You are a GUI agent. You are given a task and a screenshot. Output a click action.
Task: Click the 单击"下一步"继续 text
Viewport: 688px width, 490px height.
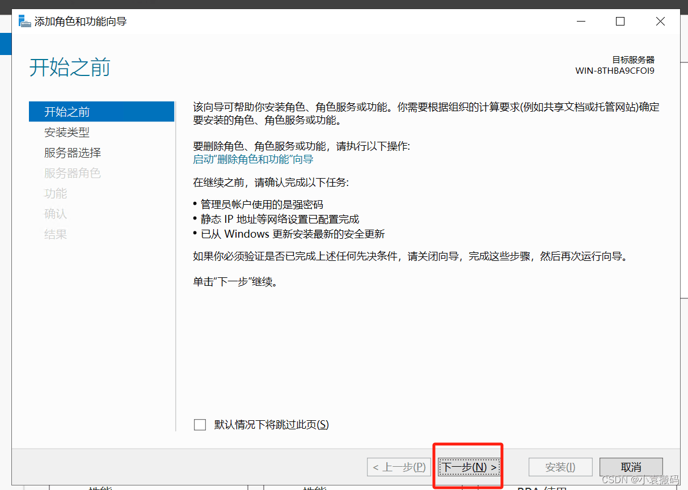[235, 281]
